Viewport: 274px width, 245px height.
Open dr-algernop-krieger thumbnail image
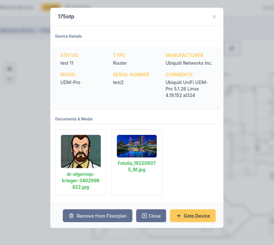pyautogui.click(x=81, y=151)
